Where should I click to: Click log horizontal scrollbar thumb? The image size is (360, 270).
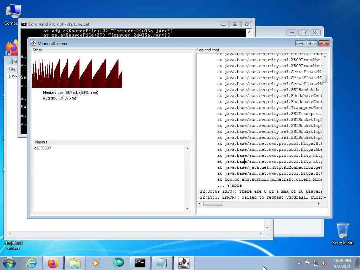point(213,204)
